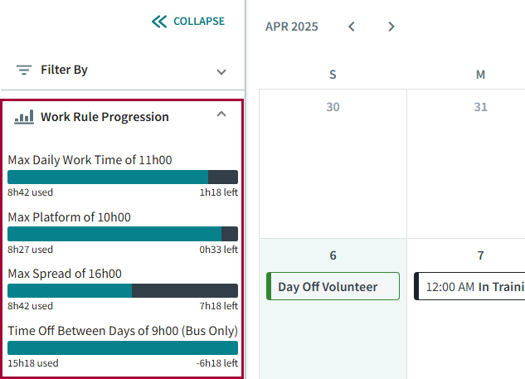Click the Filter By lines icon
Screen dimensions: 525x379
coord(24,70)
